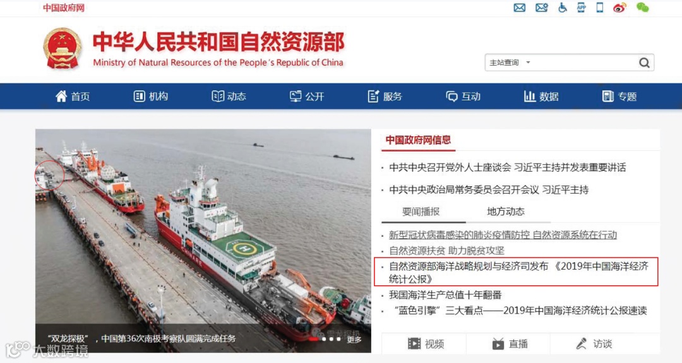Expand the 主站查询 search scope dropdown
Screen dimensions: 682x363
click(510, 62)
